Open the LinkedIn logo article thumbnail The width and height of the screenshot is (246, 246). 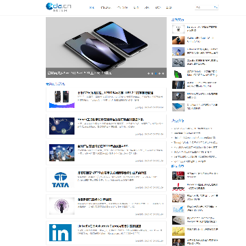(60, 232)
